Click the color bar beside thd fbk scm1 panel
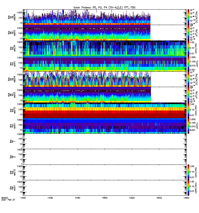 click(x=188, y=126)
